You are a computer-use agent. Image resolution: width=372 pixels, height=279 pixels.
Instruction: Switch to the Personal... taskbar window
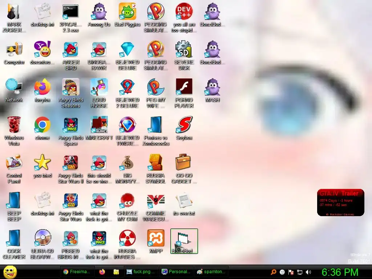tap(176, 272)
